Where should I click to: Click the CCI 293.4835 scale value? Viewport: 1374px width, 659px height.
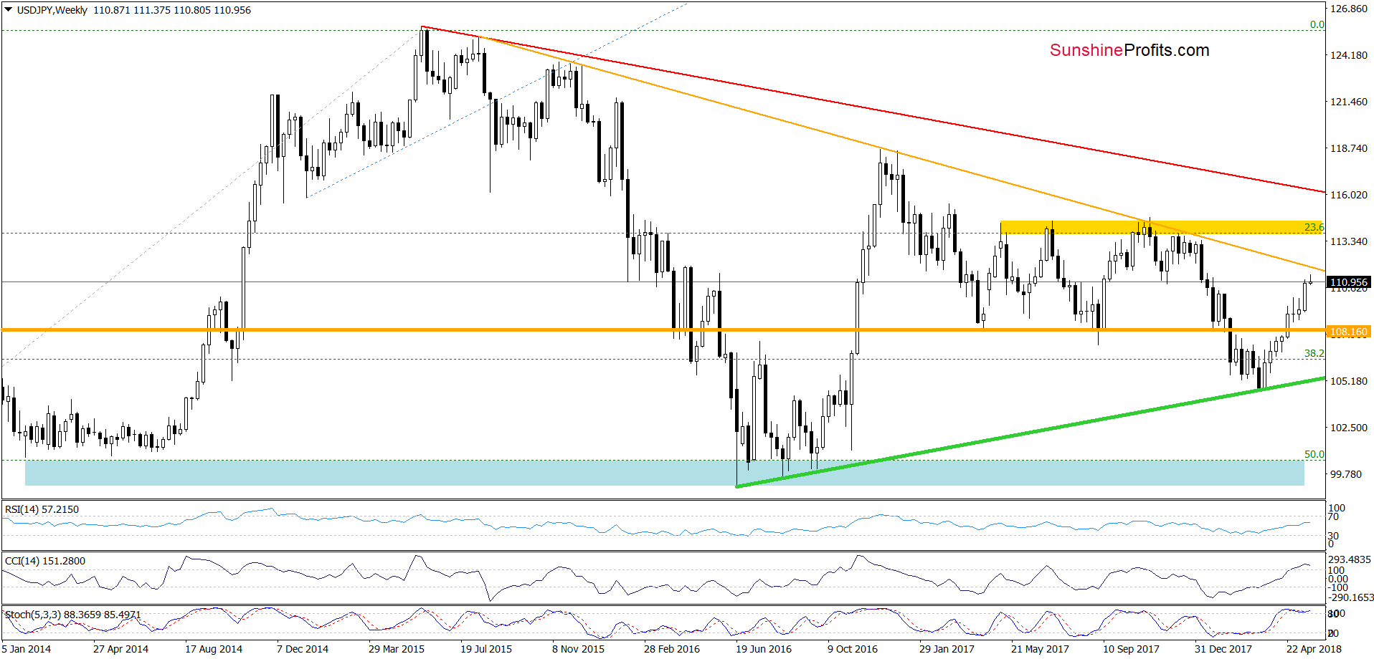tap(1350, 559)
